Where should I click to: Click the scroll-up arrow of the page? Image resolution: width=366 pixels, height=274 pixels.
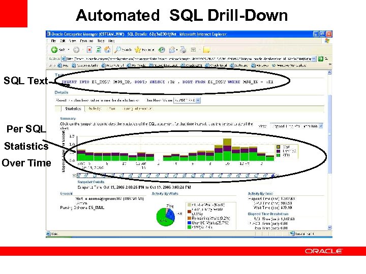(x=329, y=73)
